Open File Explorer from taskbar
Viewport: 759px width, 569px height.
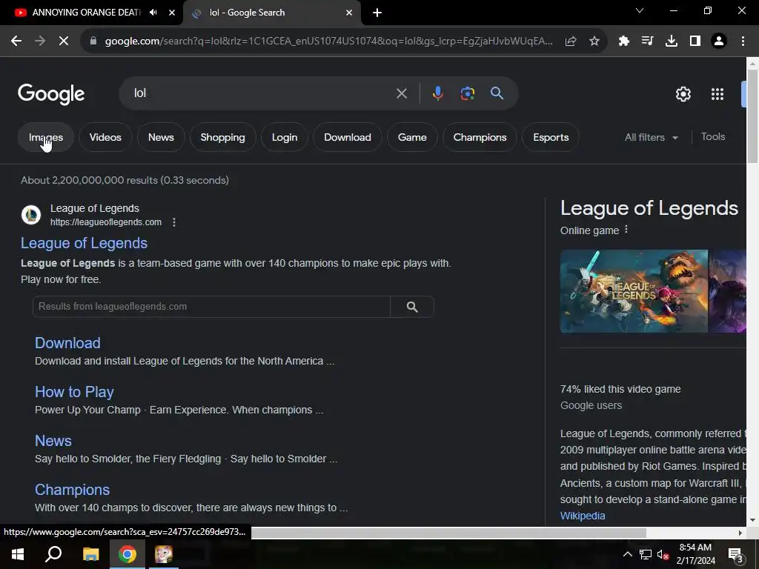pyautogui.click(x=90, y=554)
